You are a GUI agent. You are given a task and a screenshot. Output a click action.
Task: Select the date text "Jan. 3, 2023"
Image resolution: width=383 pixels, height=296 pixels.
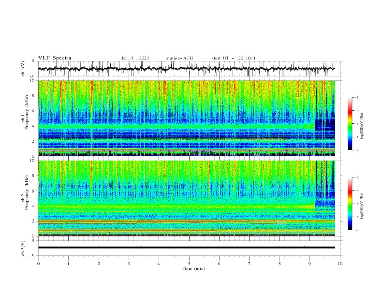tap(135, 58)
